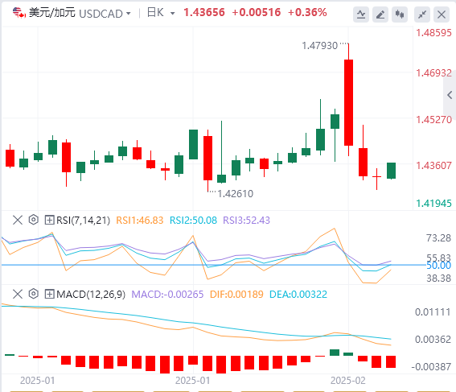The image size is (456, 392).
Task: Click the 0.00362 MACD axis label
Action: tap(433, 340)
